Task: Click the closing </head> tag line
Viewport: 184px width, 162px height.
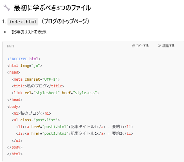Action: (15, 99)
